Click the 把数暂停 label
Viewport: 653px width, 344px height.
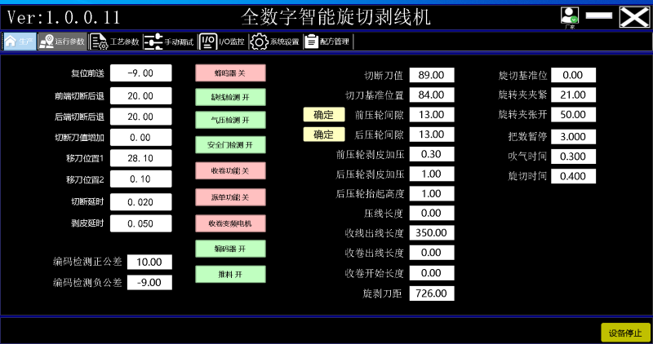[x=527, y=136]
